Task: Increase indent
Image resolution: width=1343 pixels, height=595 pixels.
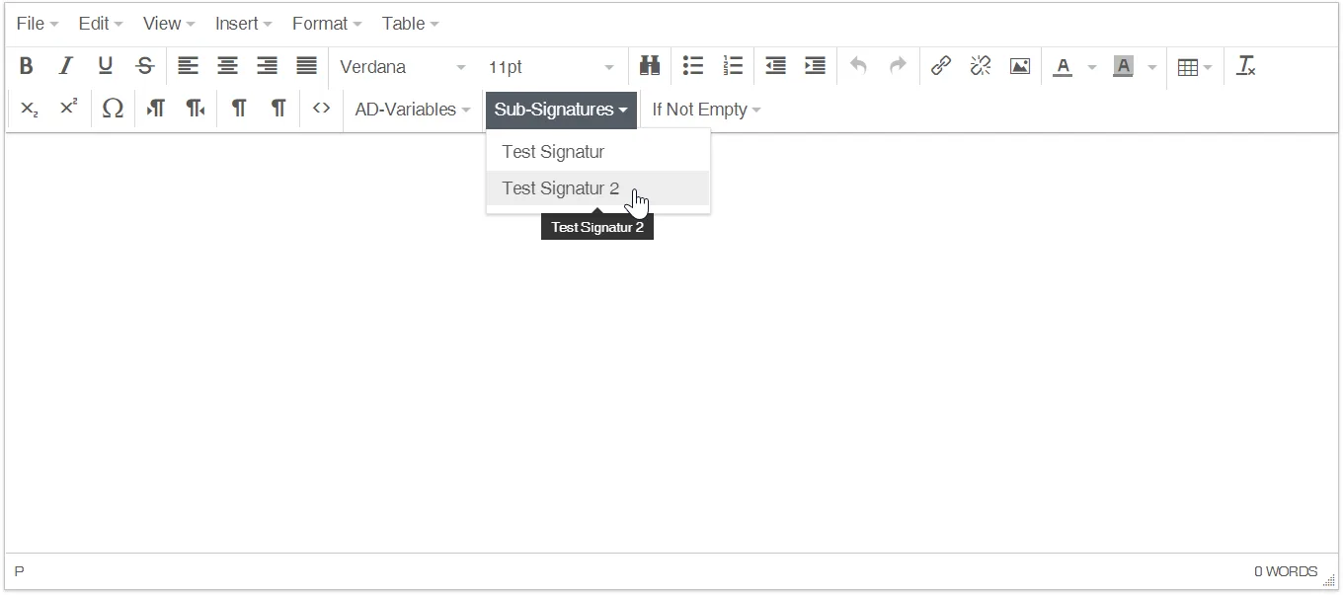Action: click(x=815, y=66)
